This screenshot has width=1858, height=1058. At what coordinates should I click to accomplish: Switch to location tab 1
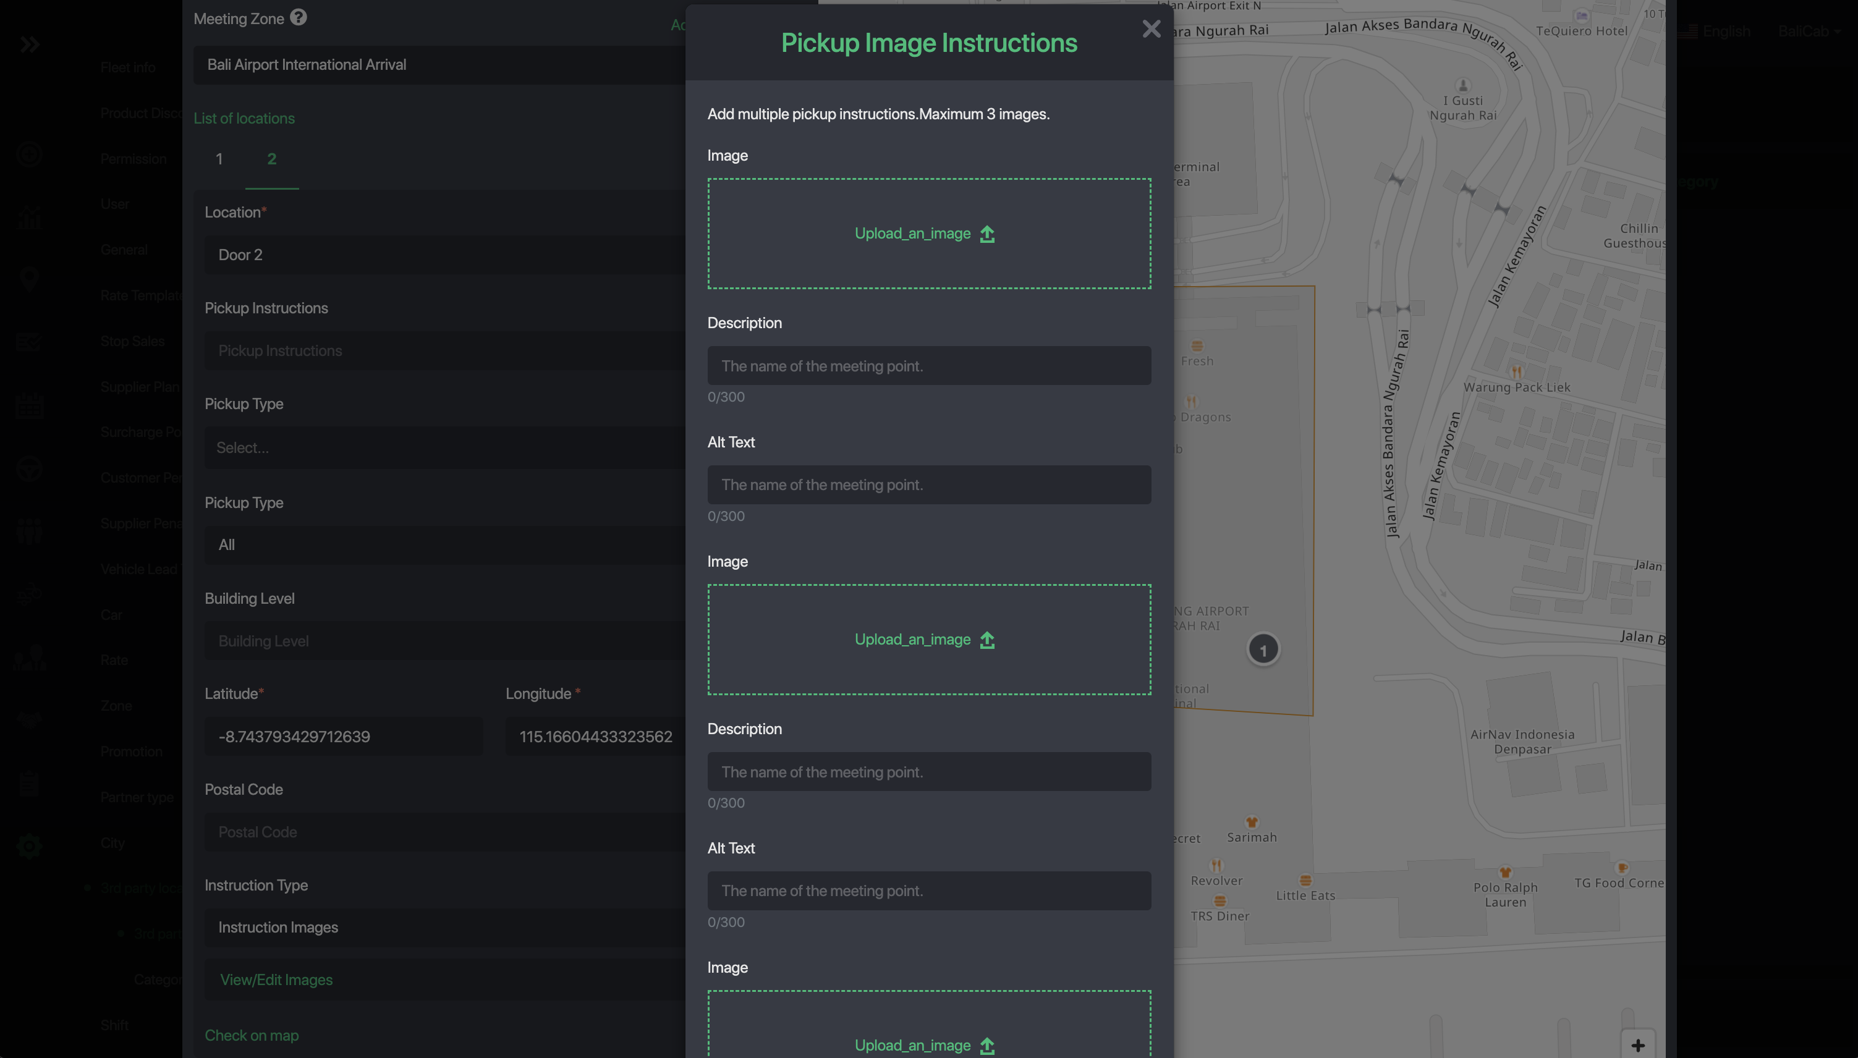219,159
